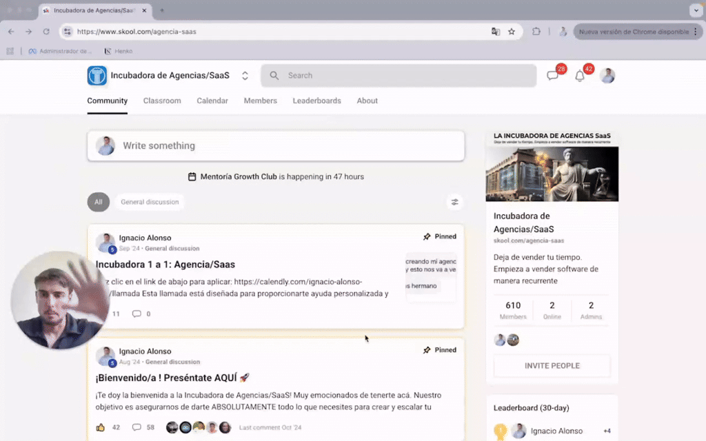Switch to the Members tab

(260, 101)
